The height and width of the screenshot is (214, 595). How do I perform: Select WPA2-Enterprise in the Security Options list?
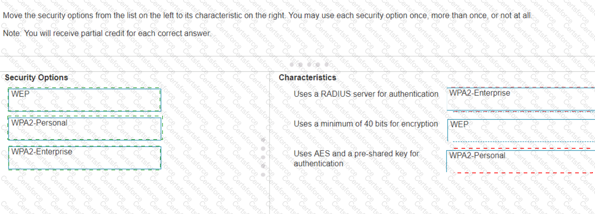pos(85,158)
